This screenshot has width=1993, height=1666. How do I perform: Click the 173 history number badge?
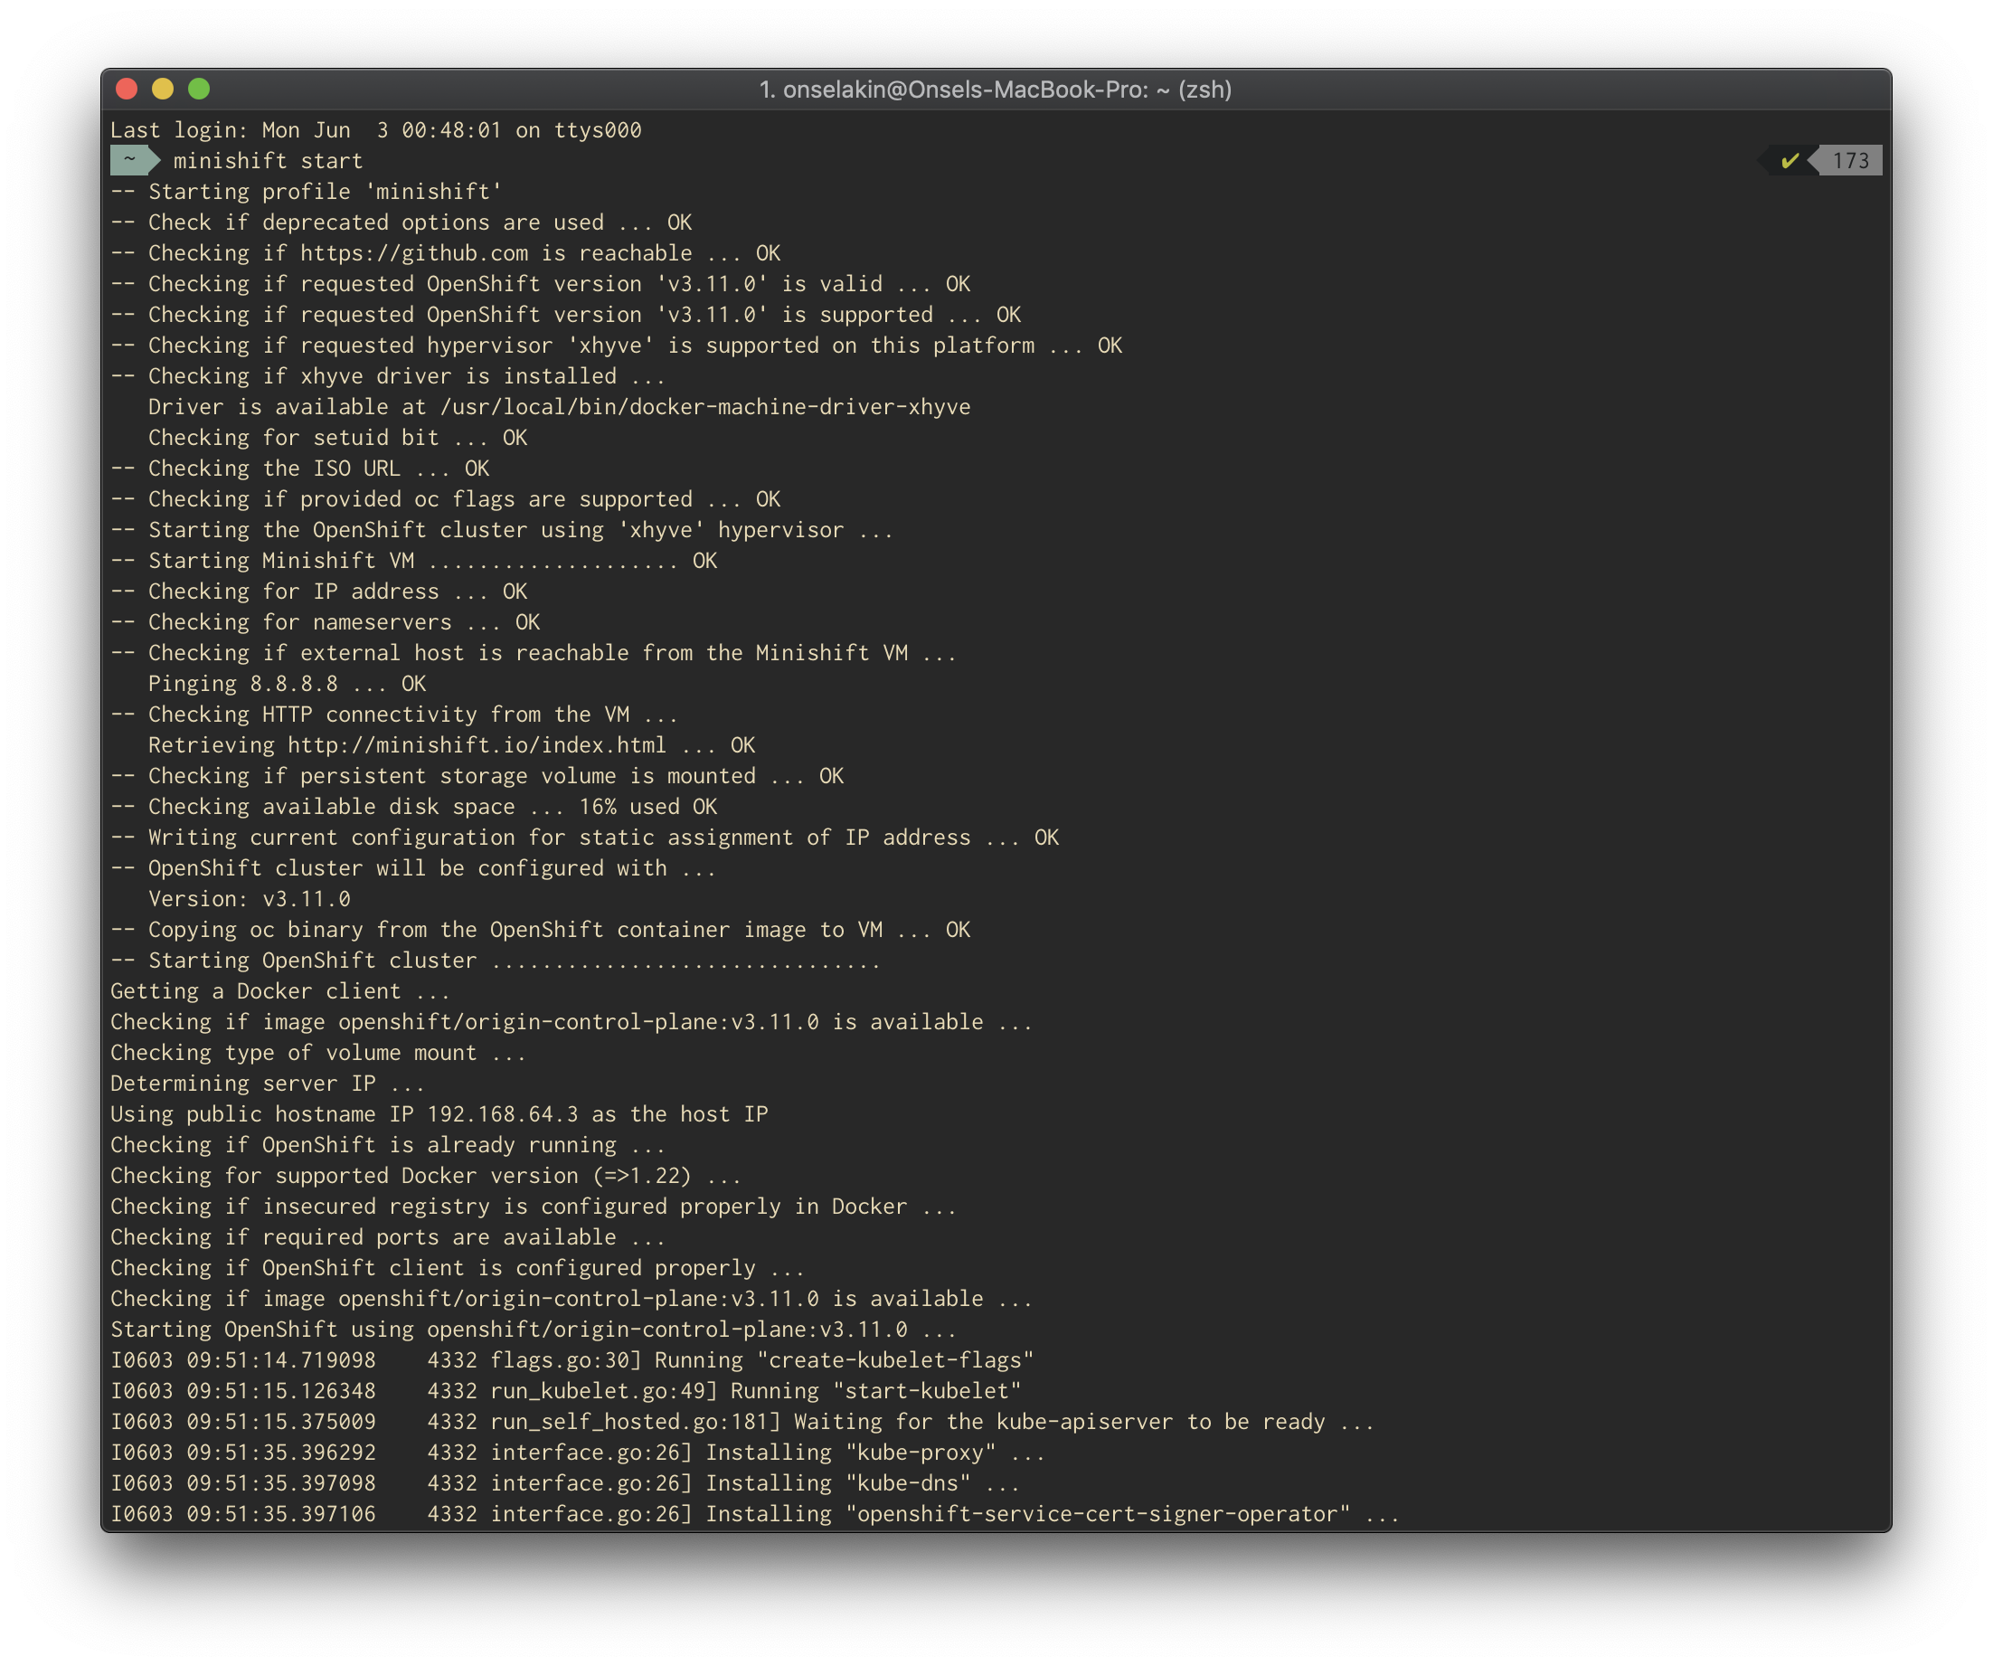click(x=1851, y=160)
